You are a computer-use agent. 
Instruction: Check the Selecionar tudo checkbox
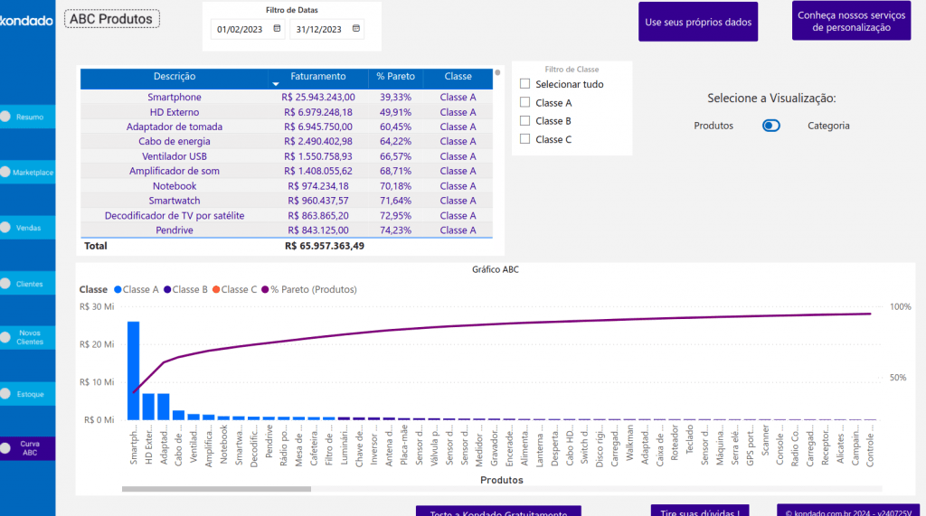tap(524, 84)
